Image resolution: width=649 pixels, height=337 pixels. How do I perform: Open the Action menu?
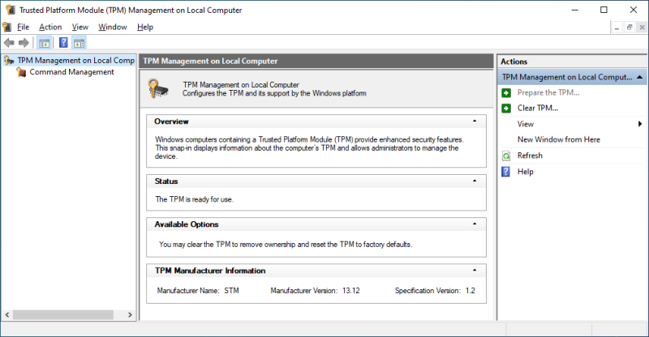pos(50,28)
